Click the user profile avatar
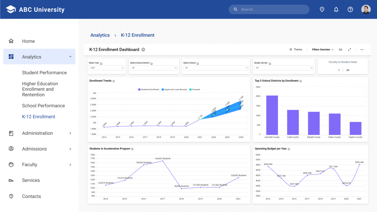The image size is (377, 212). [366, 9]
